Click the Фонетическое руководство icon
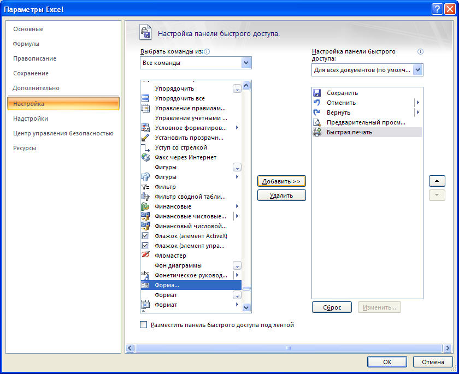459x374 pixels. pos(145,275)
